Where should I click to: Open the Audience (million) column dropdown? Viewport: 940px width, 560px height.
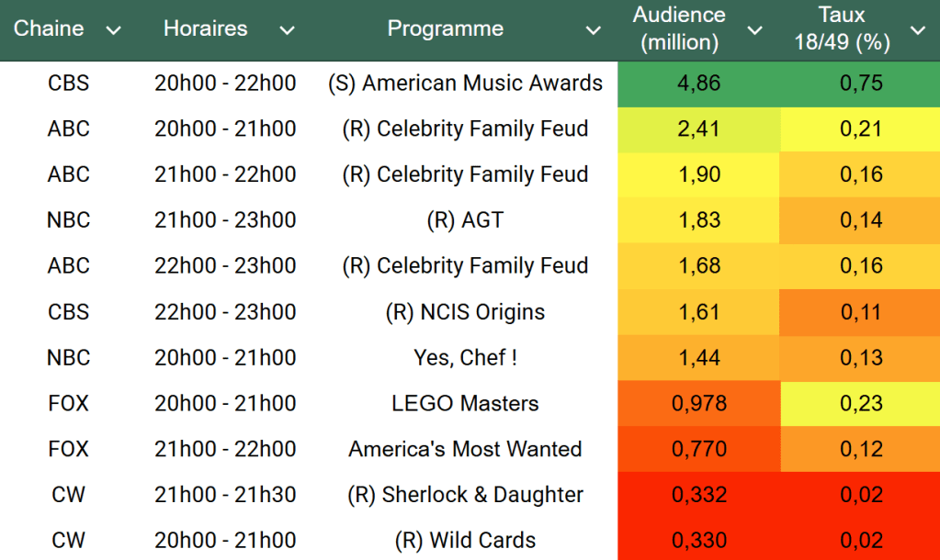754,30
